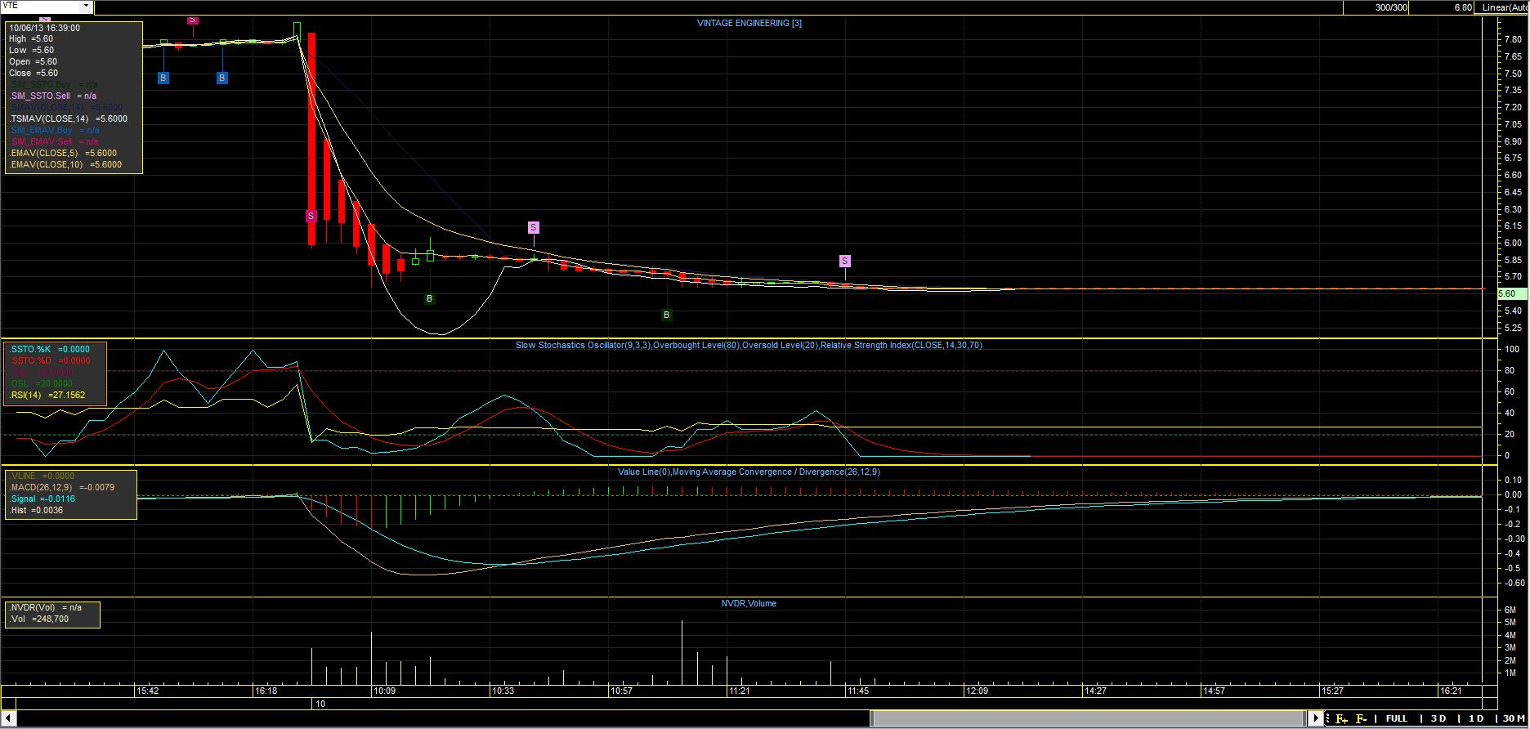The height and width of the screenshot is (729, 1530).
Task: Select the 30 M interval option
Action: click(x=1513, y=718)
